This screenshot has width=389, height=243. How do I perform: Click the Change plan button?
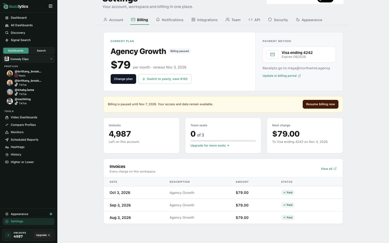point(123,79)
